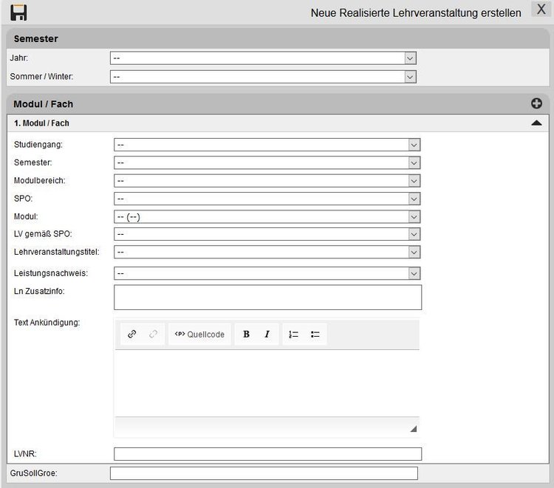Switch editor to Quellcode view
554x488 pixels.
pyautogui.click(x=199, y=334)
